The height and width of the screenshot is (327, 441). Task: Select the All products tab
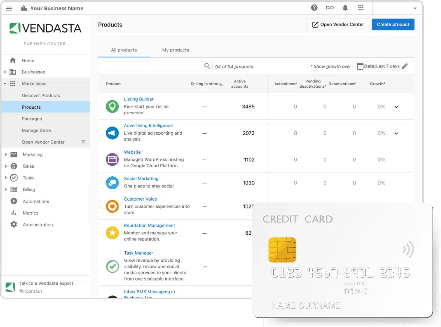[124, 50]
